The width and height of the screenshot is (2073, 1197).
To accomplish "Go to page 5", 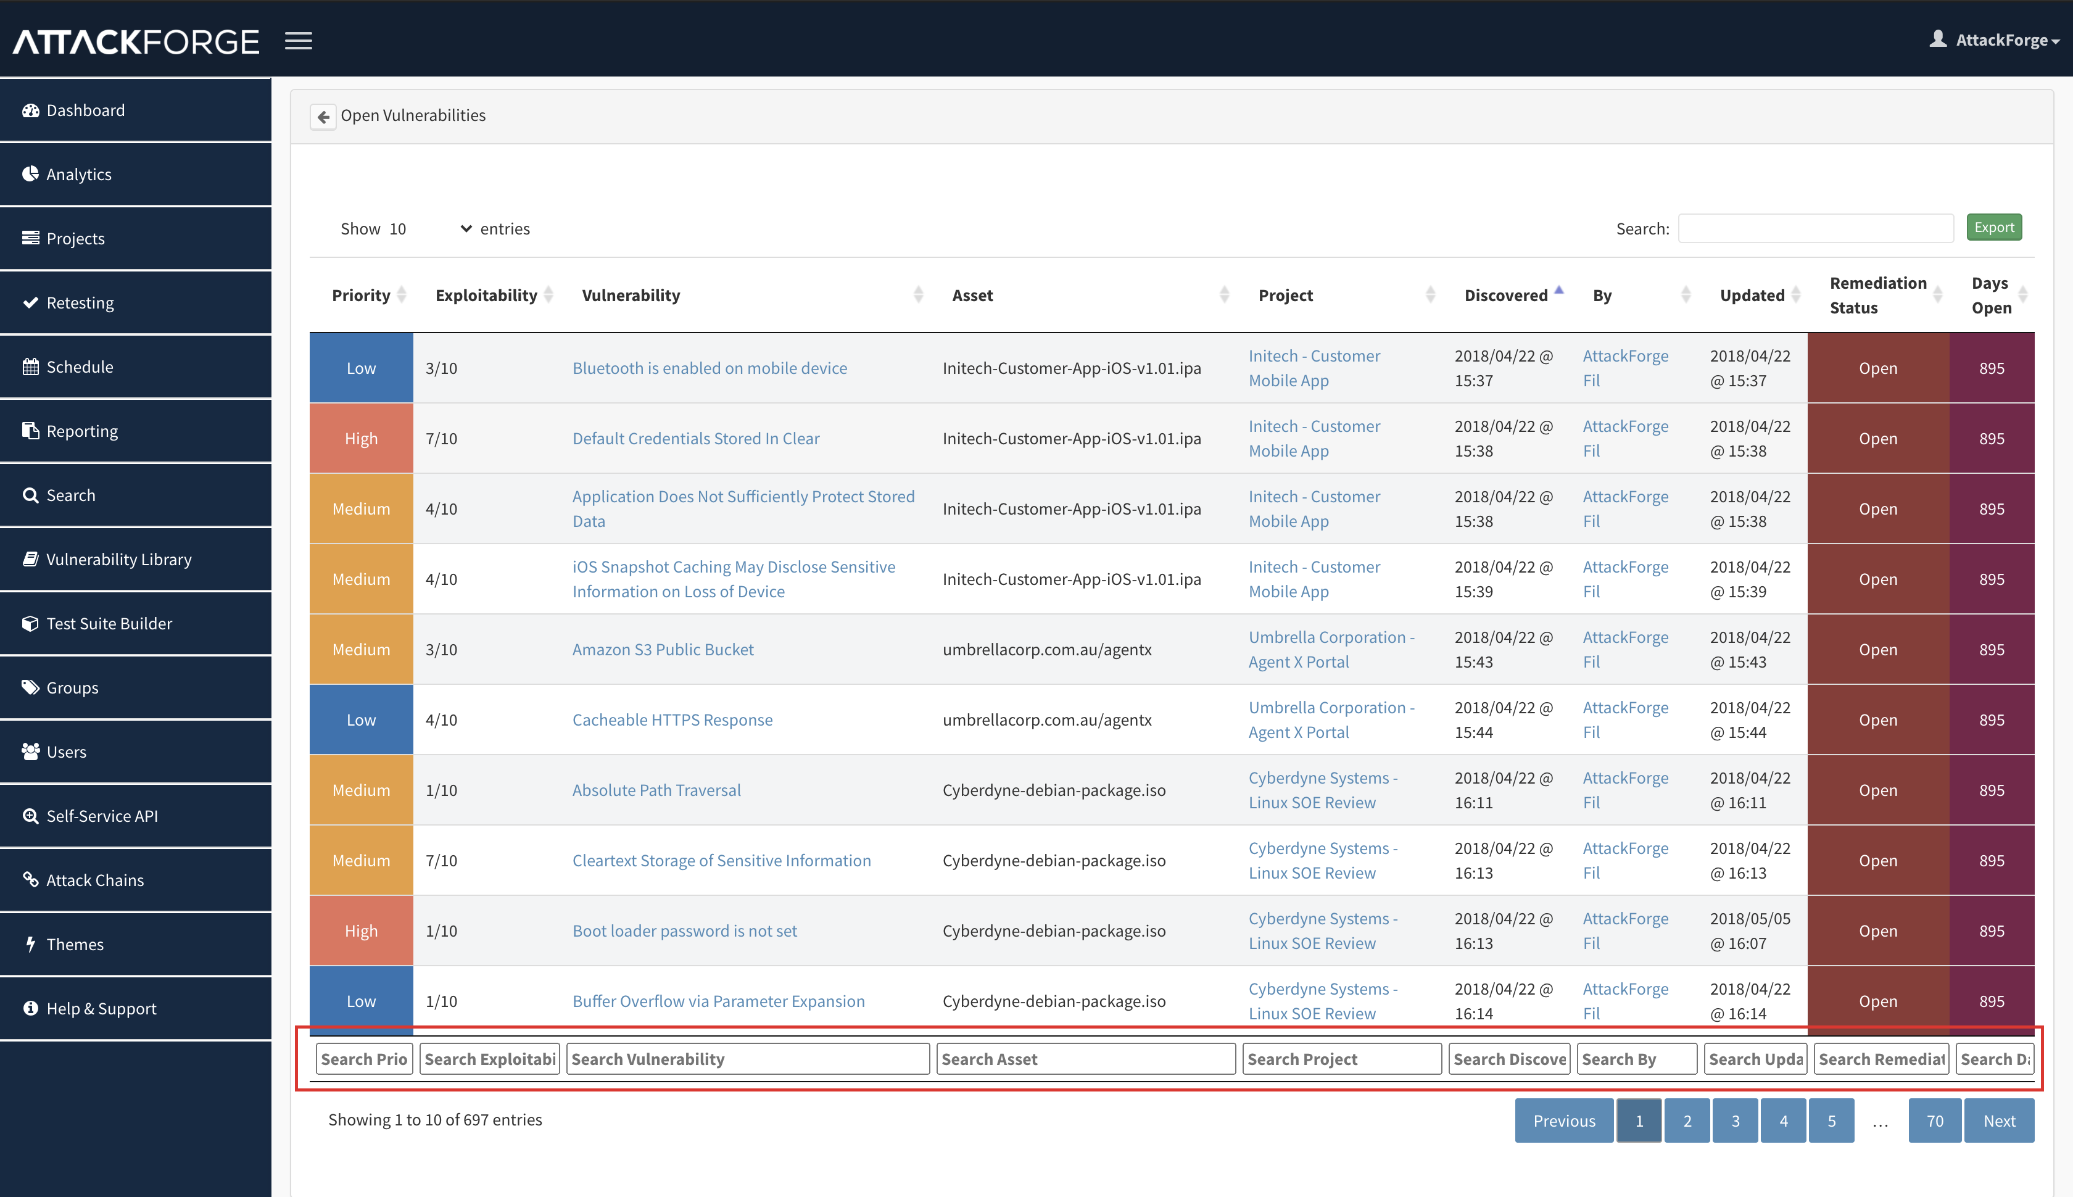I will [1831, 1120].
